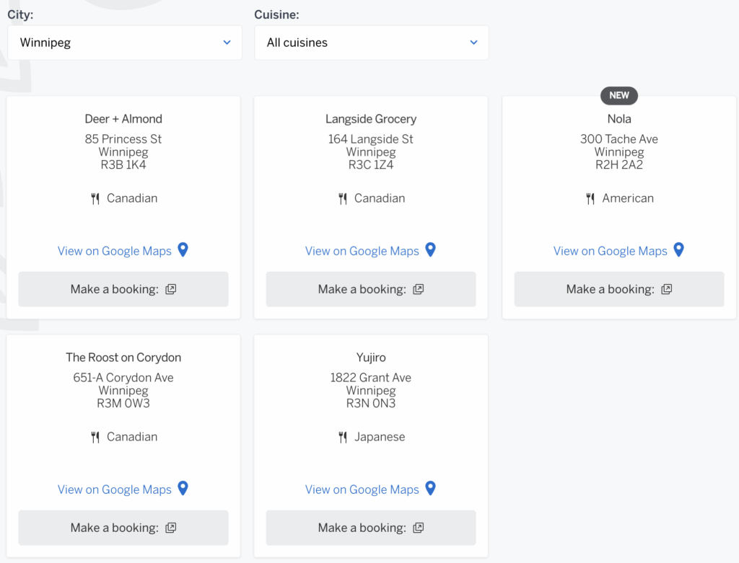Click the map pin icon for Yujiro
The image size is (739, 563).
point(430,489)
